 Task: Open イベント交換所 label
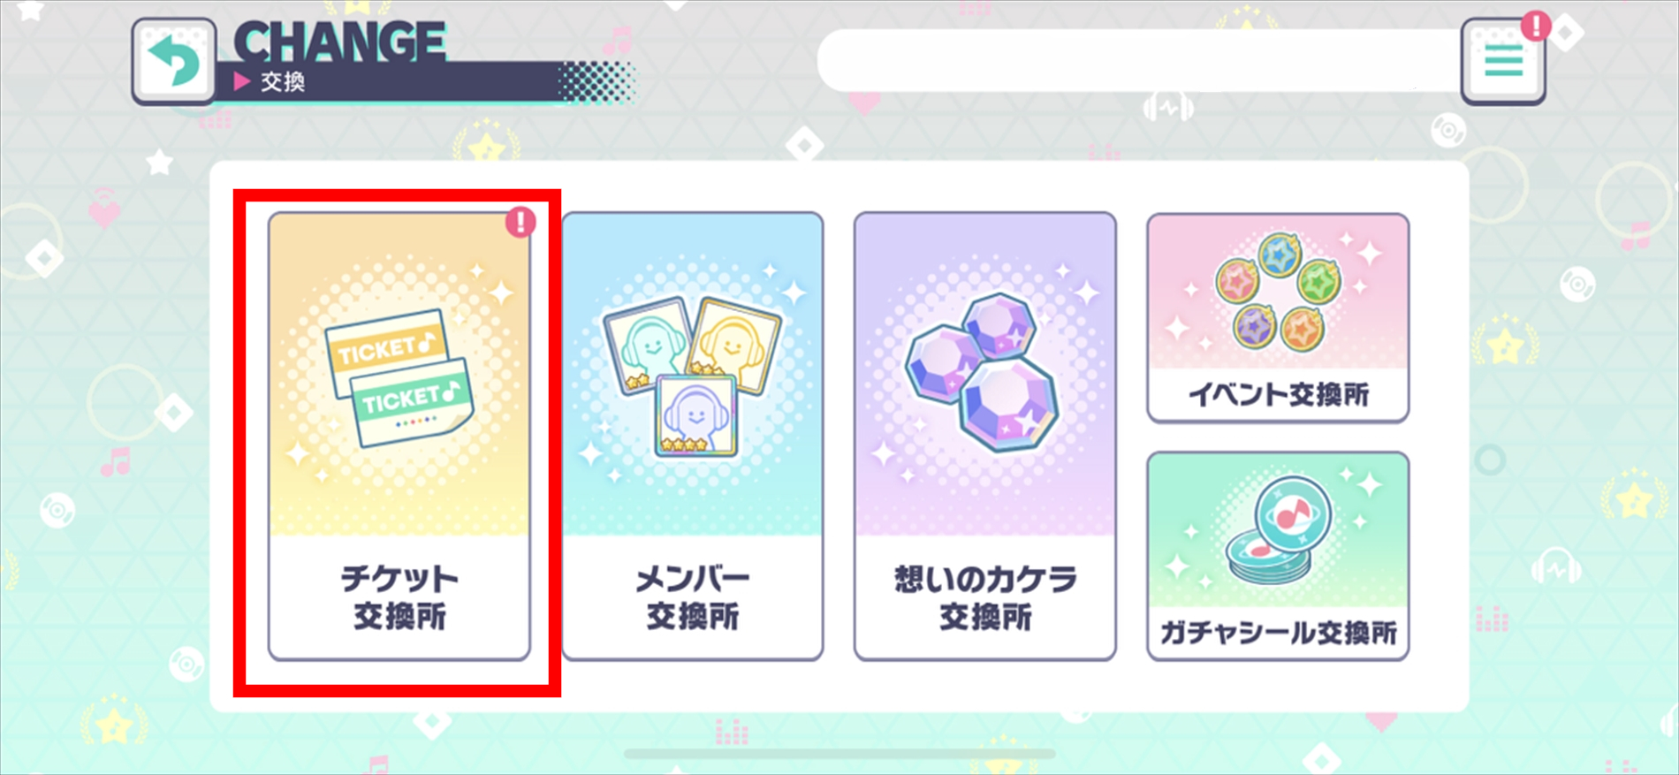point(1278,394)
